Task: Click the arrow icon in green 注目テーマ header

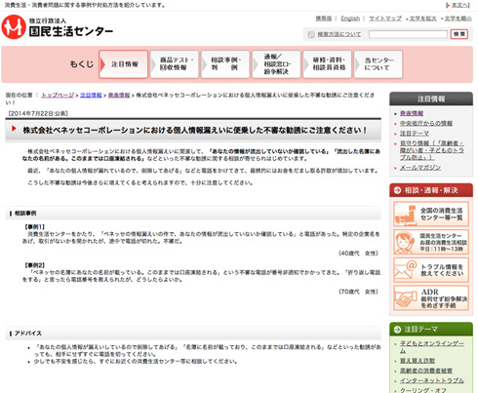Action: 397,330
